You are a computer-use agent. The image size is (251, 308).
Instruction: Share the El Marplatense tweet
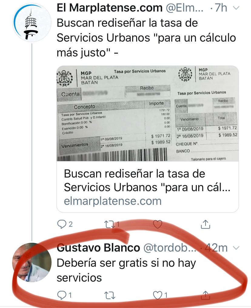205,224
